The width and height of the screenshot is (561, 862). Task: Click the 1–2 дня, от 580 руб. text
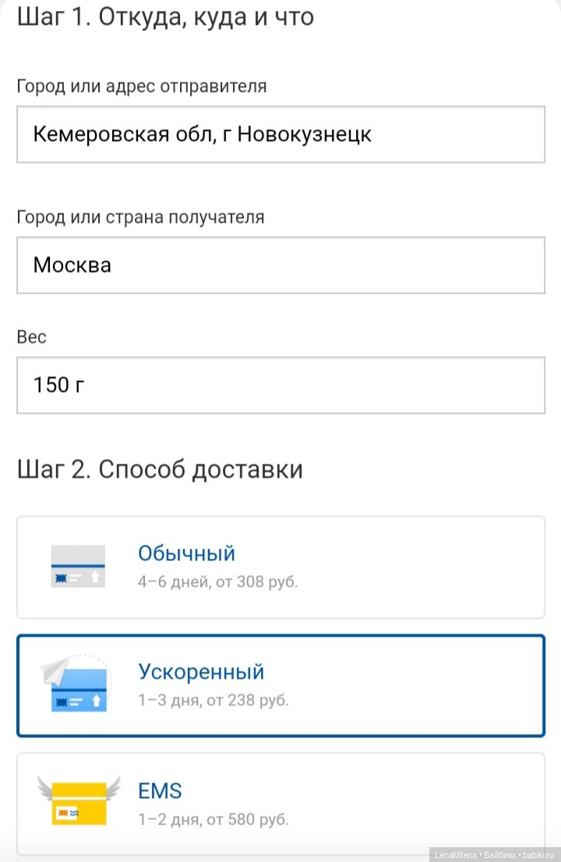(213, 819)
